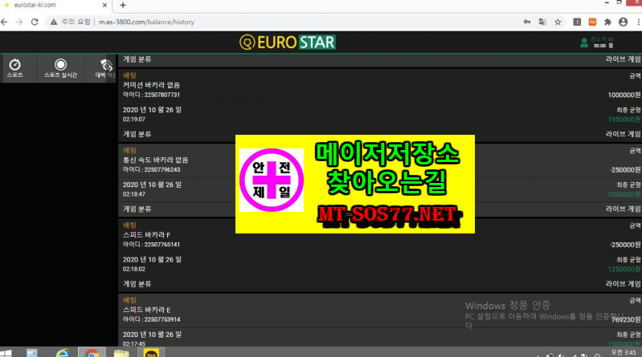
Task: Select entry 커미션 바카라 없음
Action: pyautogui.click(x=151, y=85)
